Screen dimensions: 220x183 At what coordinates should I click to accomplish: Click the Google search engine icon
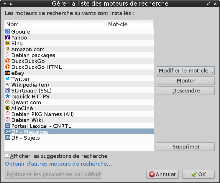click(8, 32)
